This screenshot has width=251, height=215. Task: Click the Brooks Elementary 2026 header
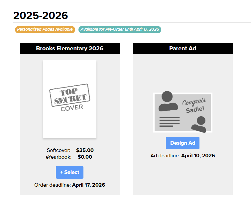point(70,49)
